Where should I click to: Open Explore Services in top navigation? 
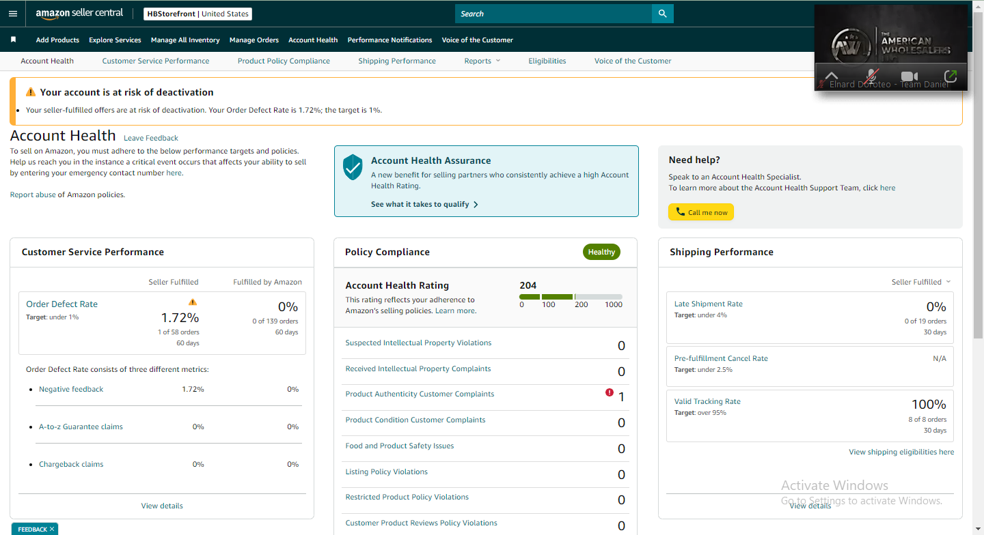pos(115,40)
